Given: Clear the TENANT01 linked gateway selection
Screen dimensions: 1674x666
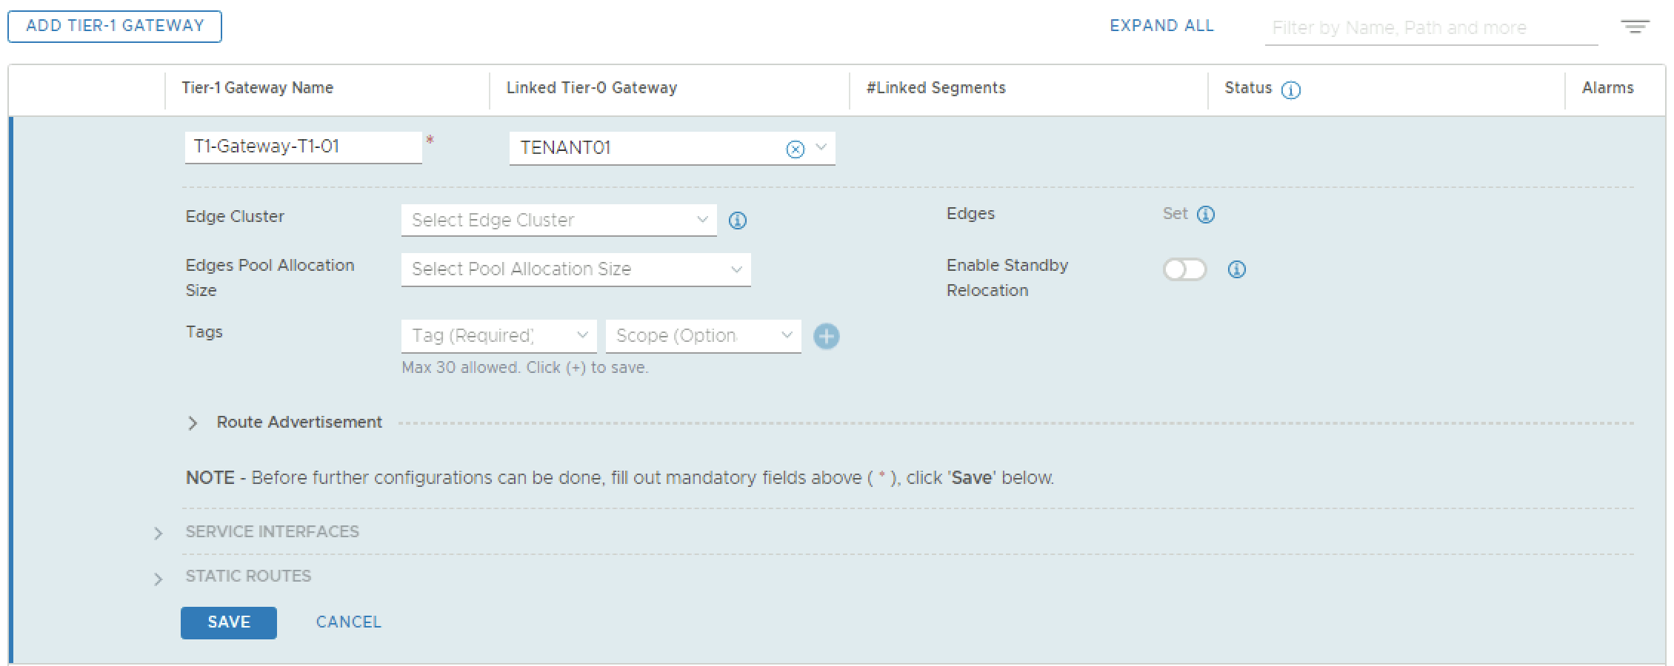Looking at the screenshot, I should point(795,149).
